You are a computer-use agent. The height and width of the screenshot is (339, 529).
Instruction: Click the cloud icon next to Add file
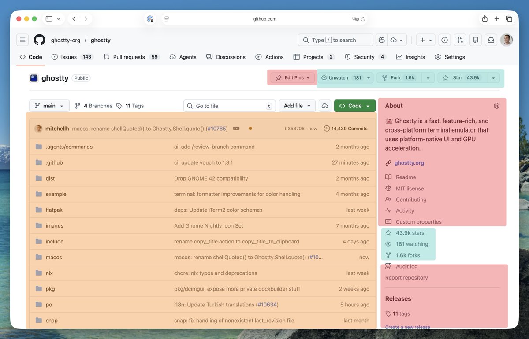point(325,106)
